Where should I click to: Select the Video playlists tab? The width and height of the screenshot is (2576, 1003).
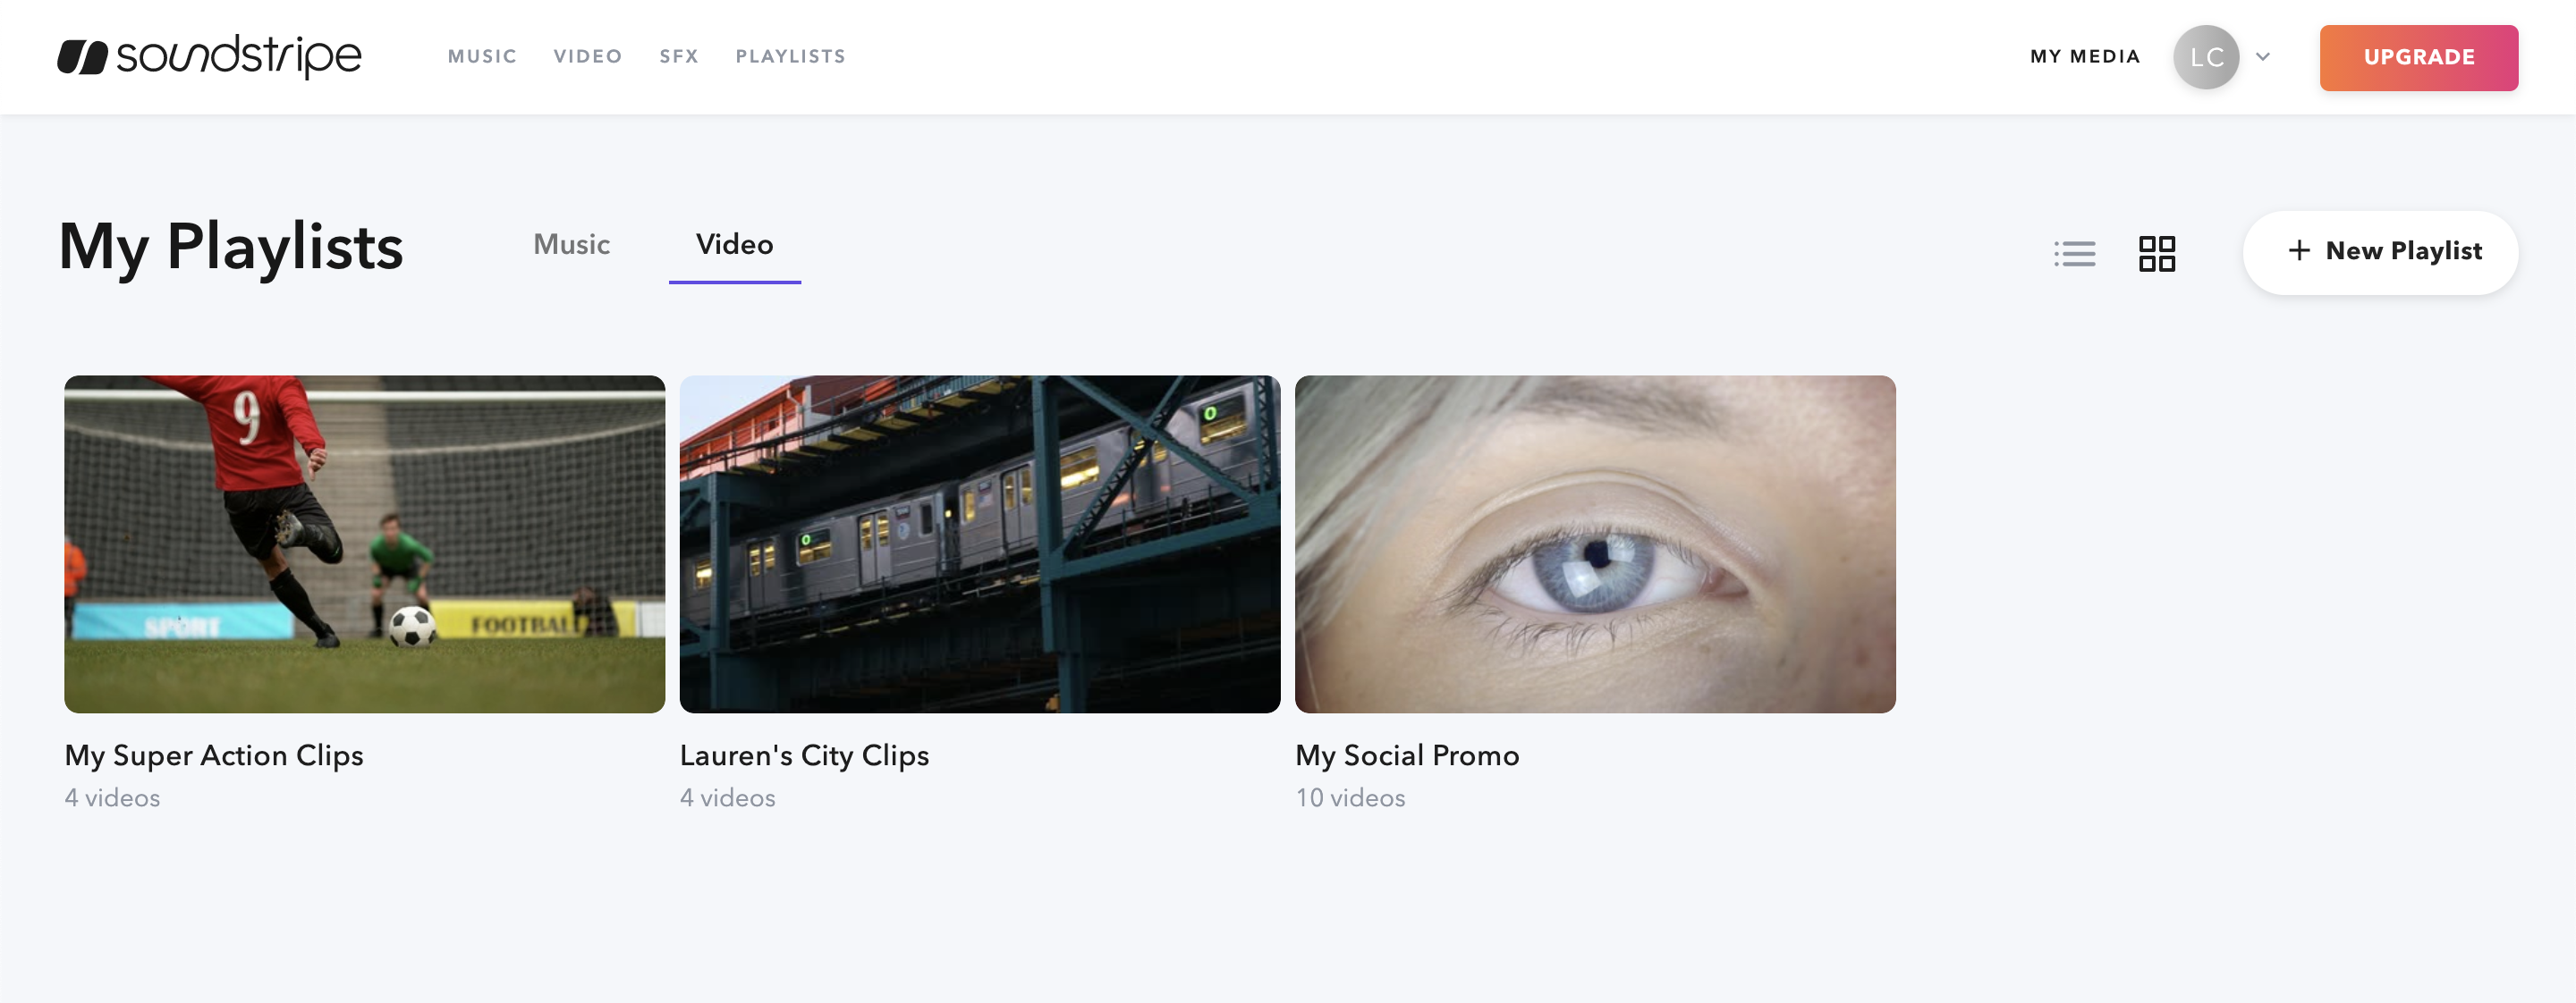pos(734,244)
